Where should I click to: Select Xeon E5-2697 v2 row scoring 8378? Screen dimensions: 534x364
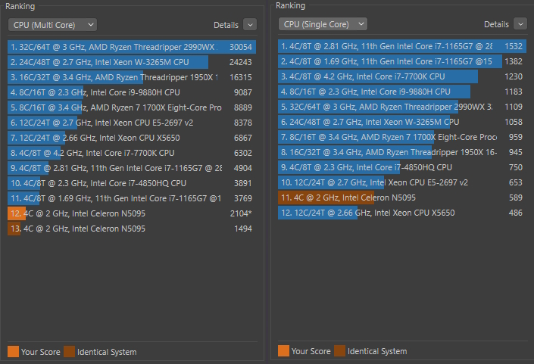pos(132,123)
